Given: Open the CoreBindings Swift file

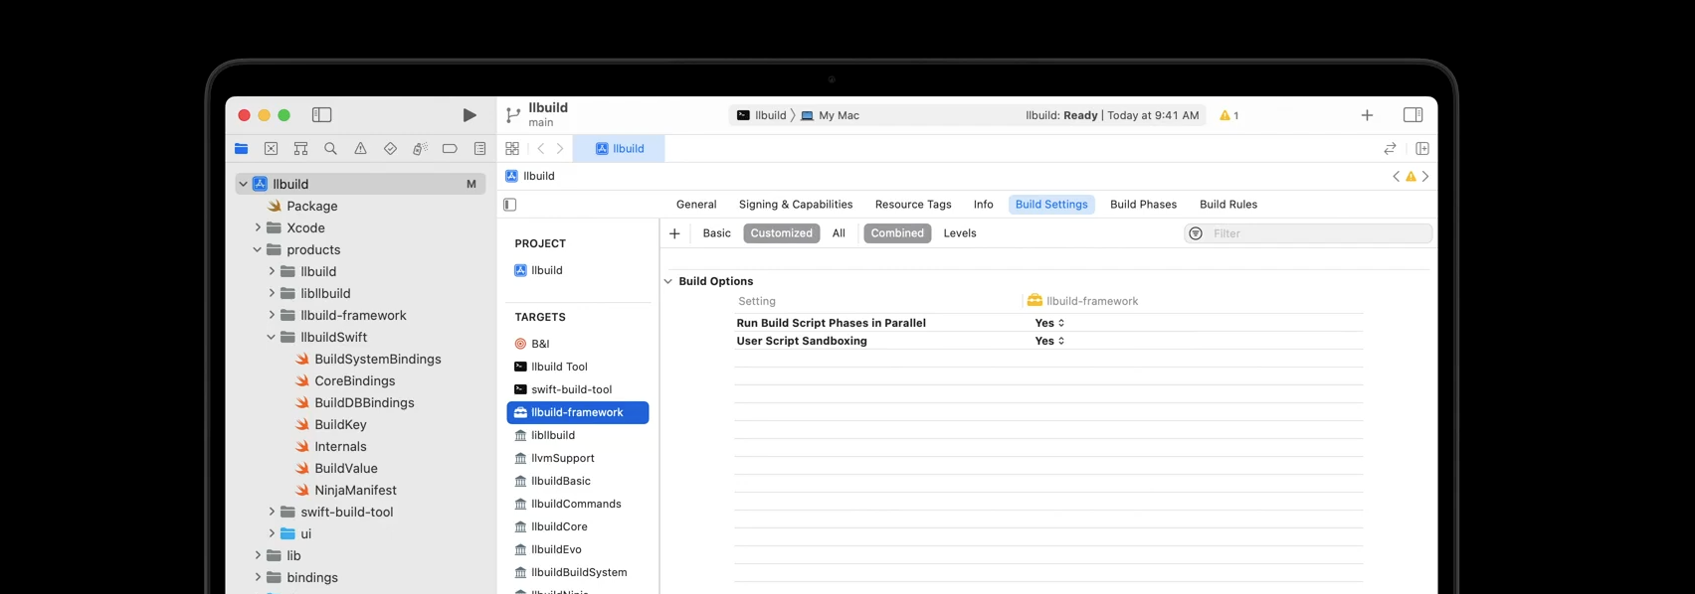Looking at the screenshot, I should pos(345,381).
